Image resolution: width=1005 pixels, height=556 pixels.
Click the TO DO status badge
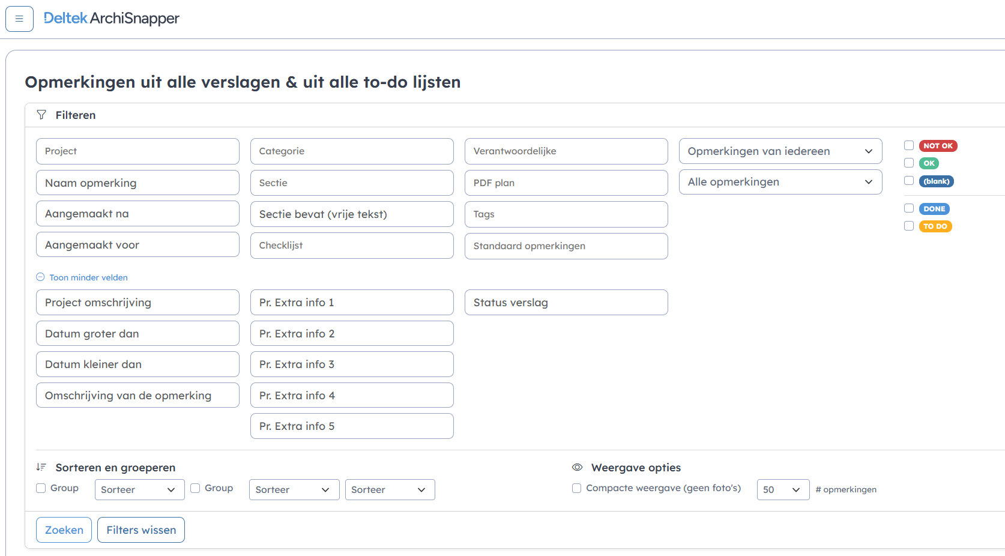[x=935, y=226]
